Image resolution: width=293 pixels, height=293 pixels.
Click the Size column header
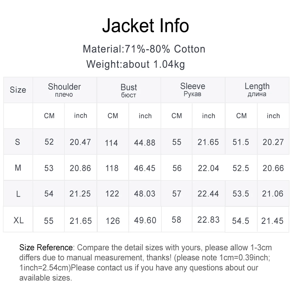click(18, 90)
